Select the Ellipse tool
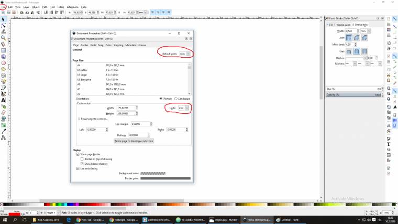Image resolution: width=398 pixels, height=224 pixels. [3, 63]
